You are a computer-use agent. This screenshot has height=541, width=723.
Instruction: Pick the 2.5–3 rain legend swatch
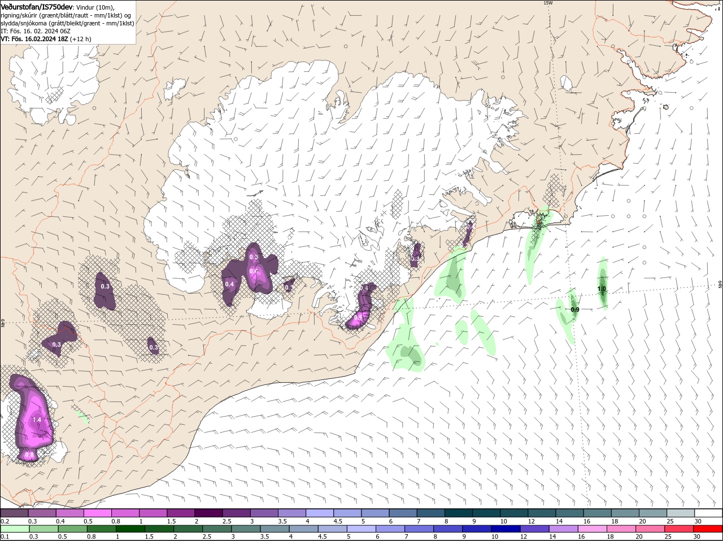click(217, 529)
